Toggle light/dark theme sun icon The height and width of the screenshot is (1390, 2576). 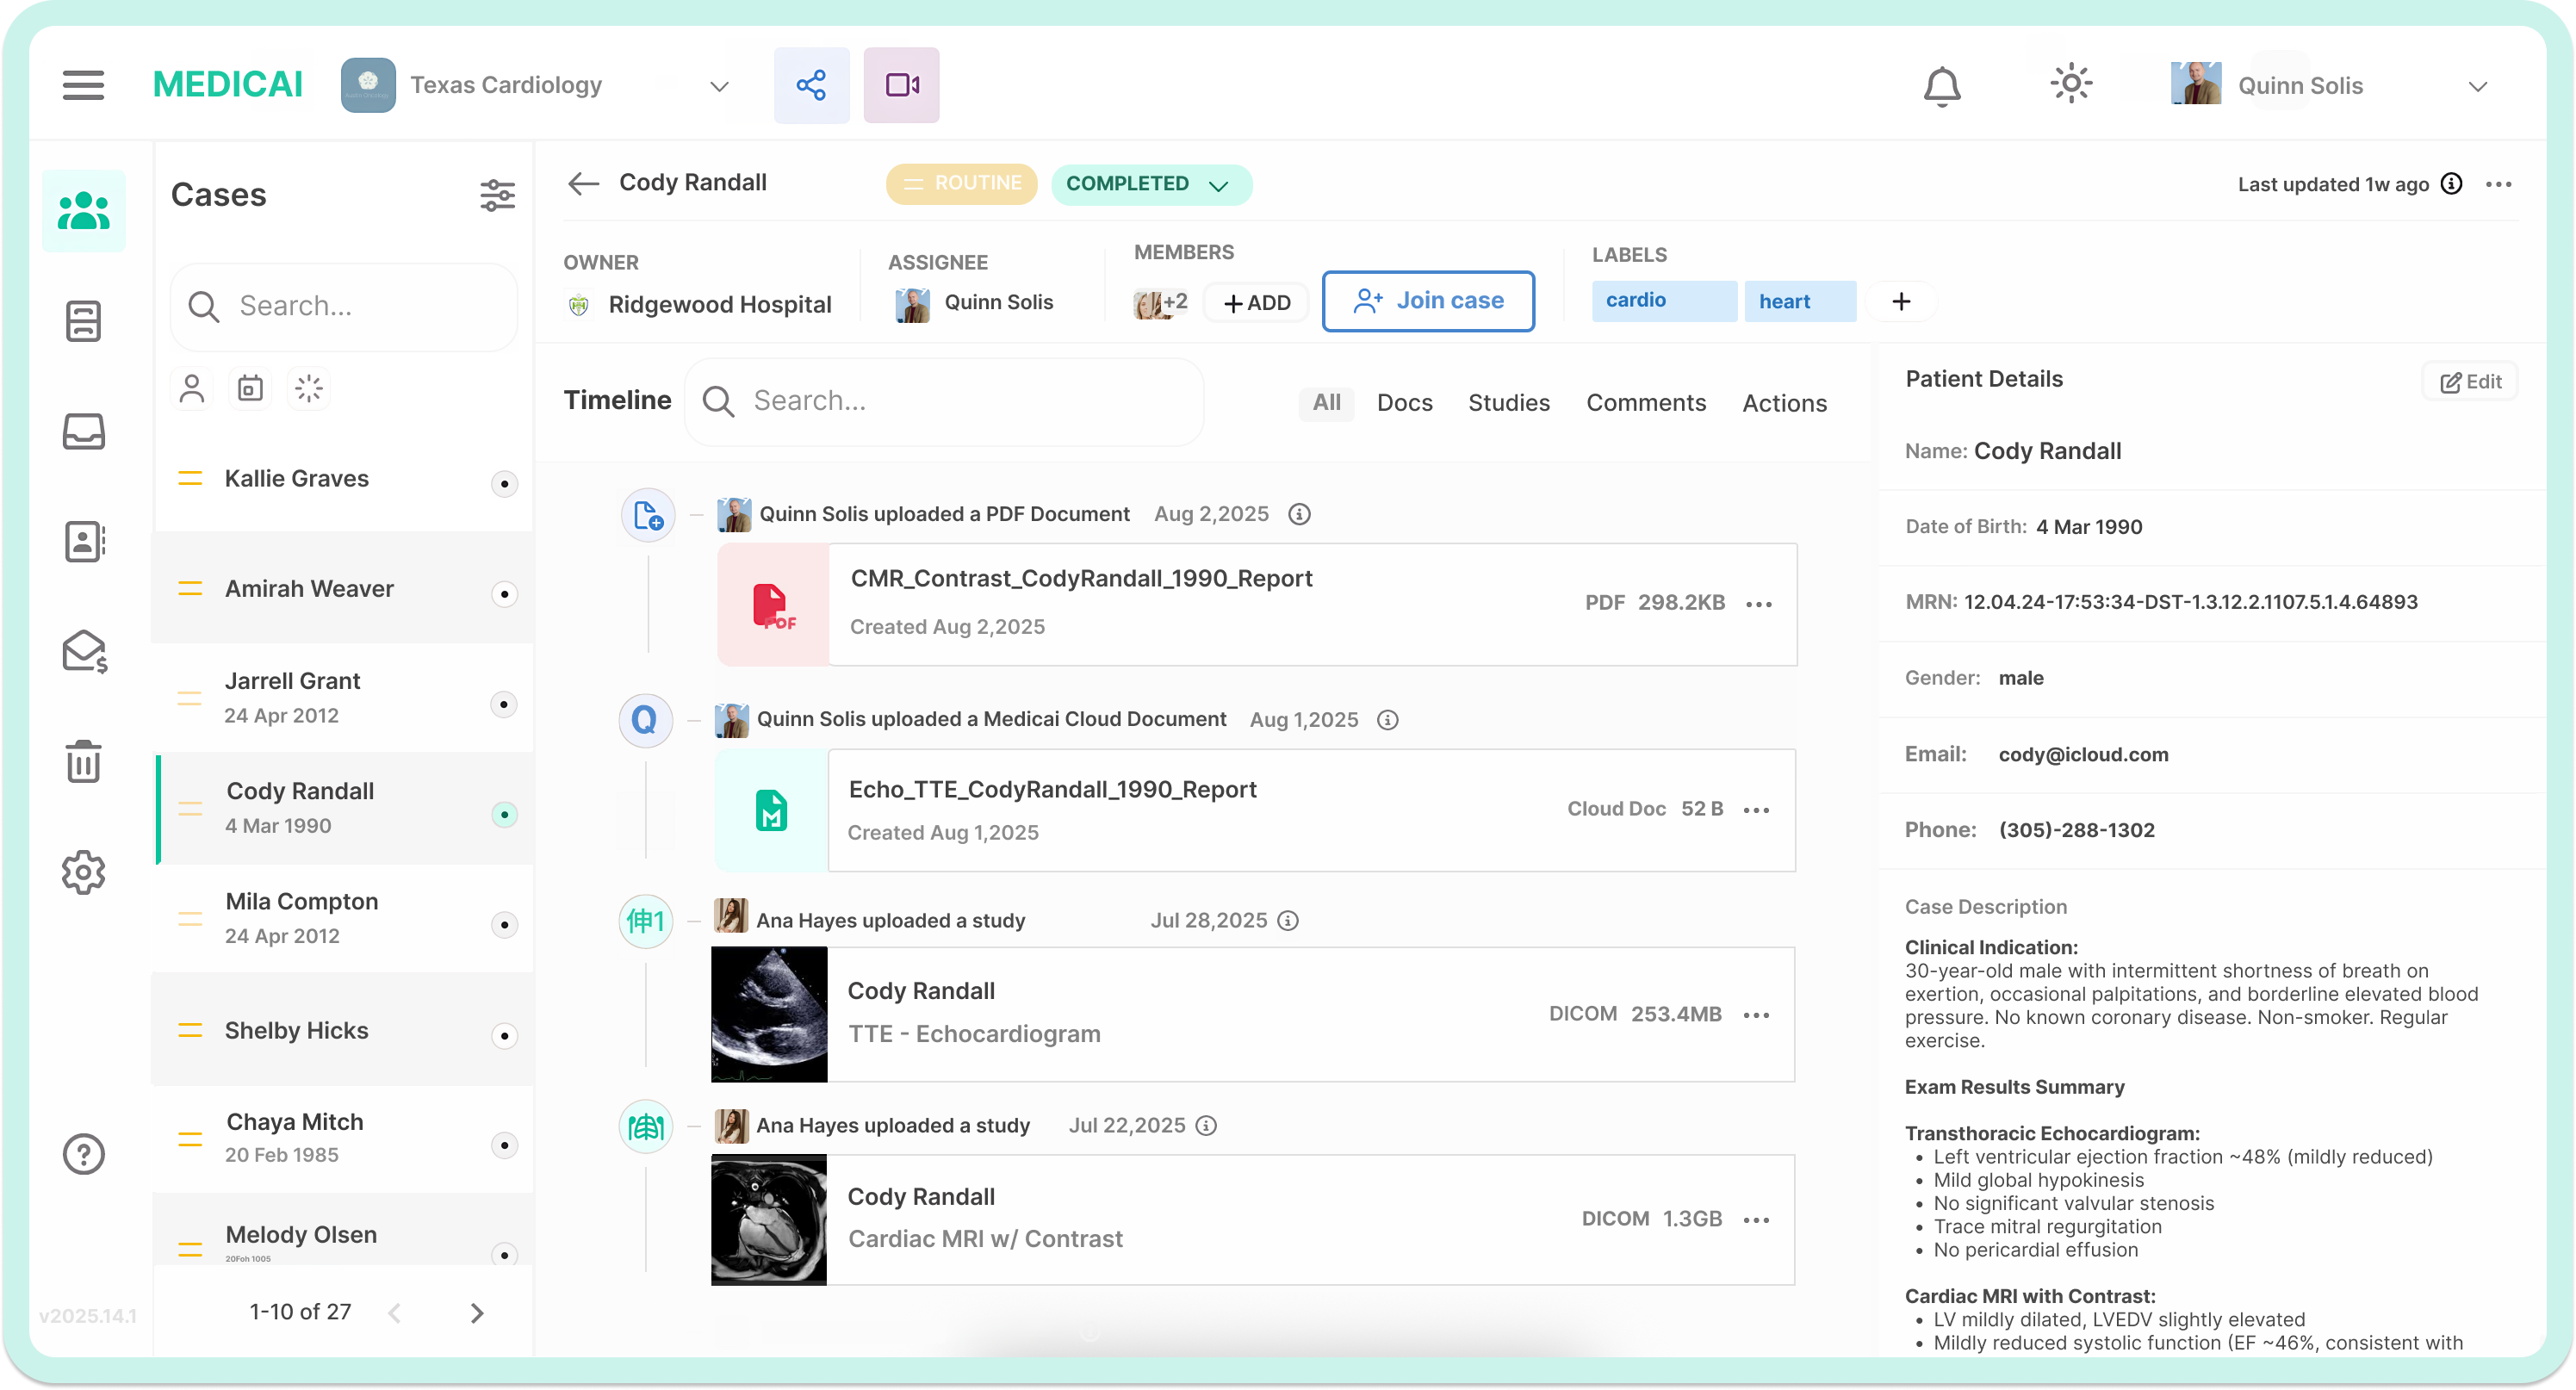(2071, 84)
